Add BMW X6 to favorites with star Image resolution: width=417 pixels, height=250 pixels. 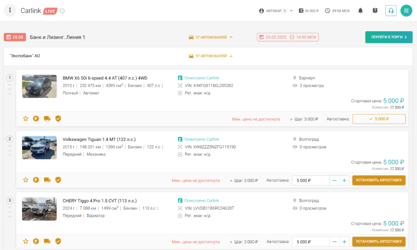coord(25,119)
